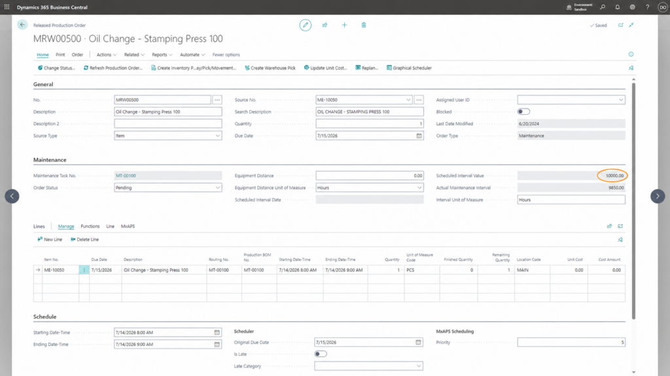Pin the action bar
This screenshot has height=376, width=670.
(631, 68)
